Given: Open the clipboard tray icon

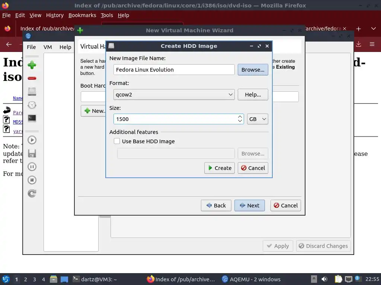Looking at the screenshot, I should [x=338, y=279].
